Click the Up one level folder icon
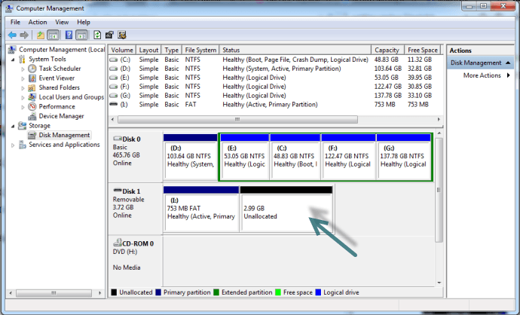520x315 pixels. (x=41, y=35)
